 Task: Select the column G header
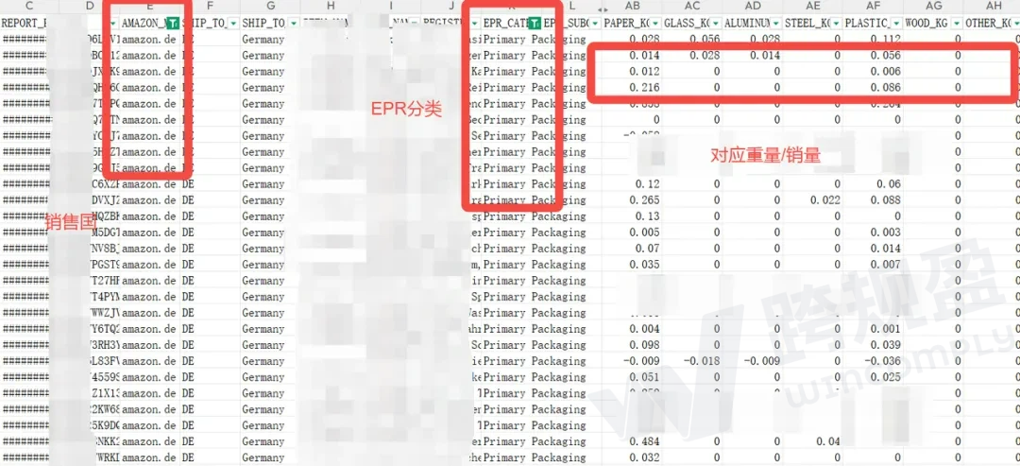pos(269,8)
